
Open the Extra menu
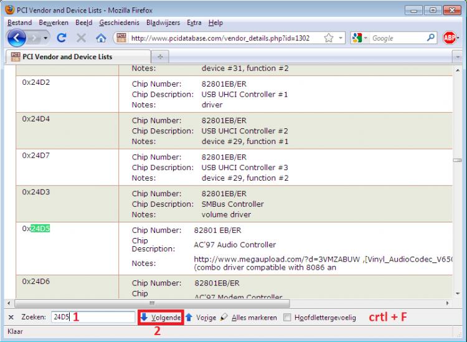pyautogui.click(x=194, y=22)
